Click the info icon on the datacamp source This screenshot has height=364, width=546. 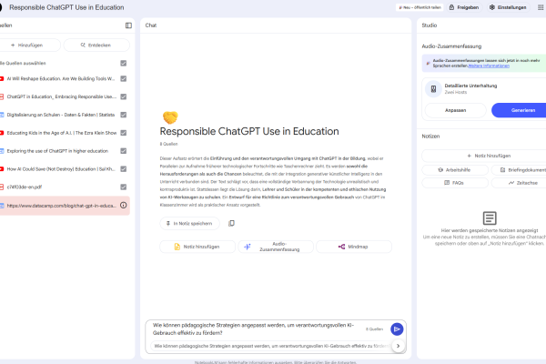[x=123, y=205]
